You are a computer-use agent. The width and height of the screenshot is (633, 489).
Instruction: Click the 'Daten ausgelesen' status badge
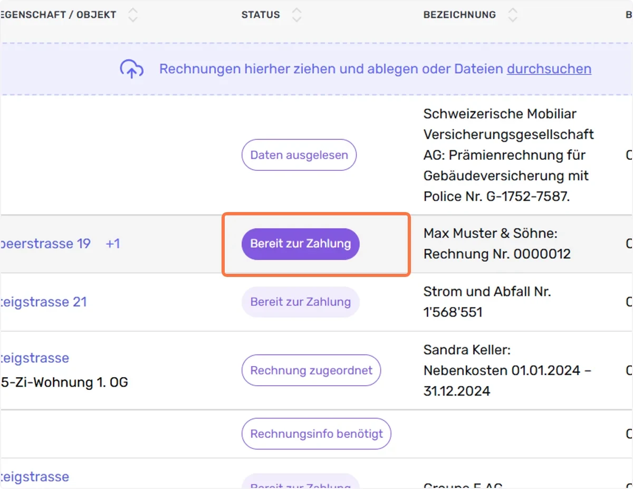(x=299, y=155)
